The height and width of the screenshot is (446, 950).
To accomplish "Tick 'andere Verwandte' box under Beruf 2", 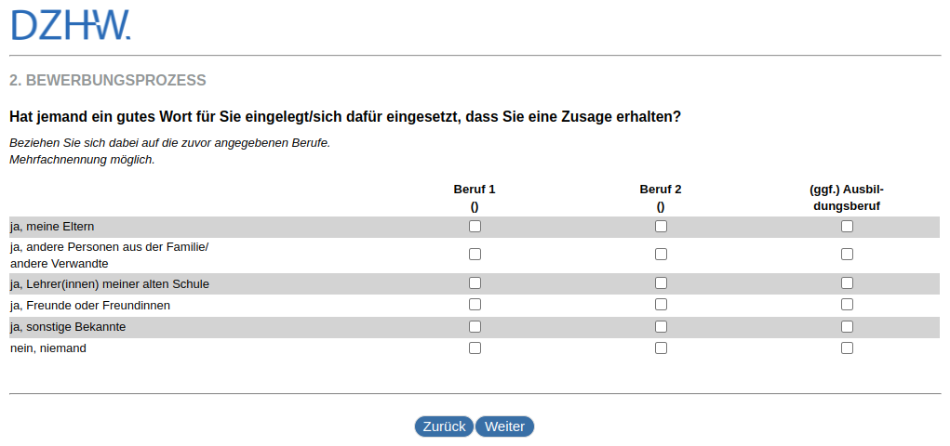I will tap(661, 254).
